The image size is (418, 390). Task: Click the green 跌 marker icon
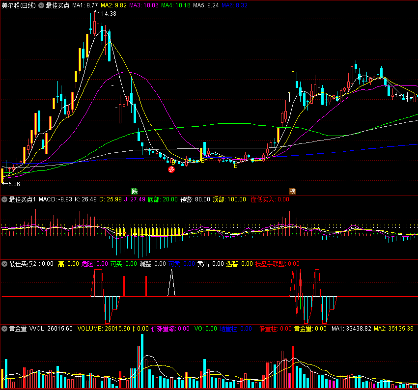pyautogui.click(x=135, y=191)
